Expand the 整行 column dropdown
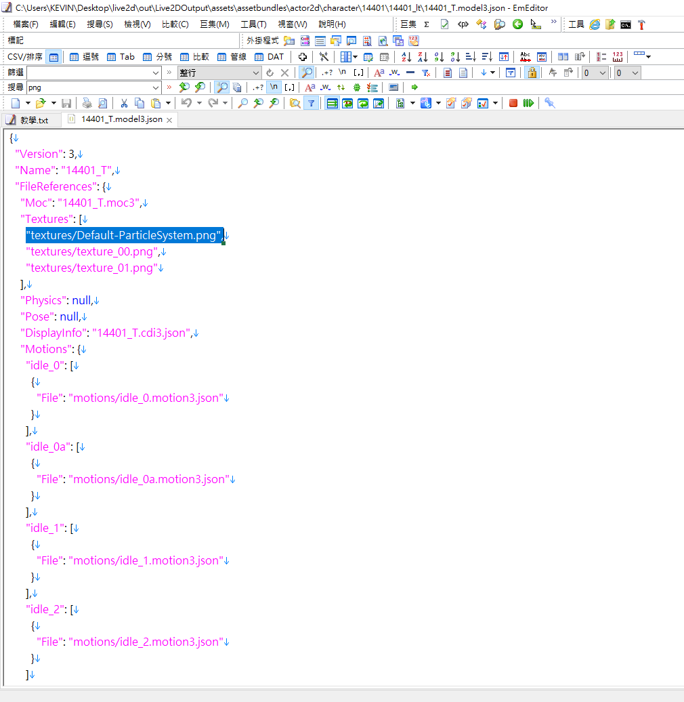 [256, 73]
